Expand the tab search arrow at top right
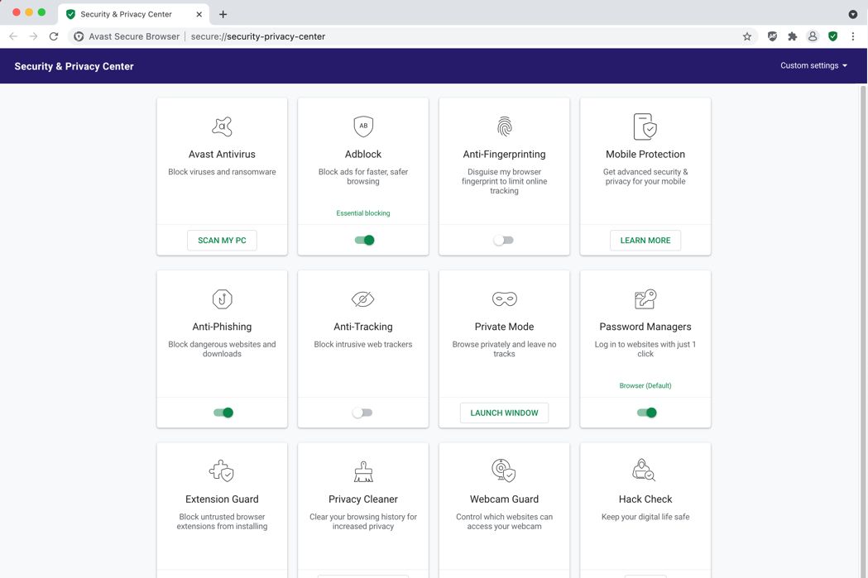This screenshot has height=578, width=868. pyautogui.click(x=853, y=14)
